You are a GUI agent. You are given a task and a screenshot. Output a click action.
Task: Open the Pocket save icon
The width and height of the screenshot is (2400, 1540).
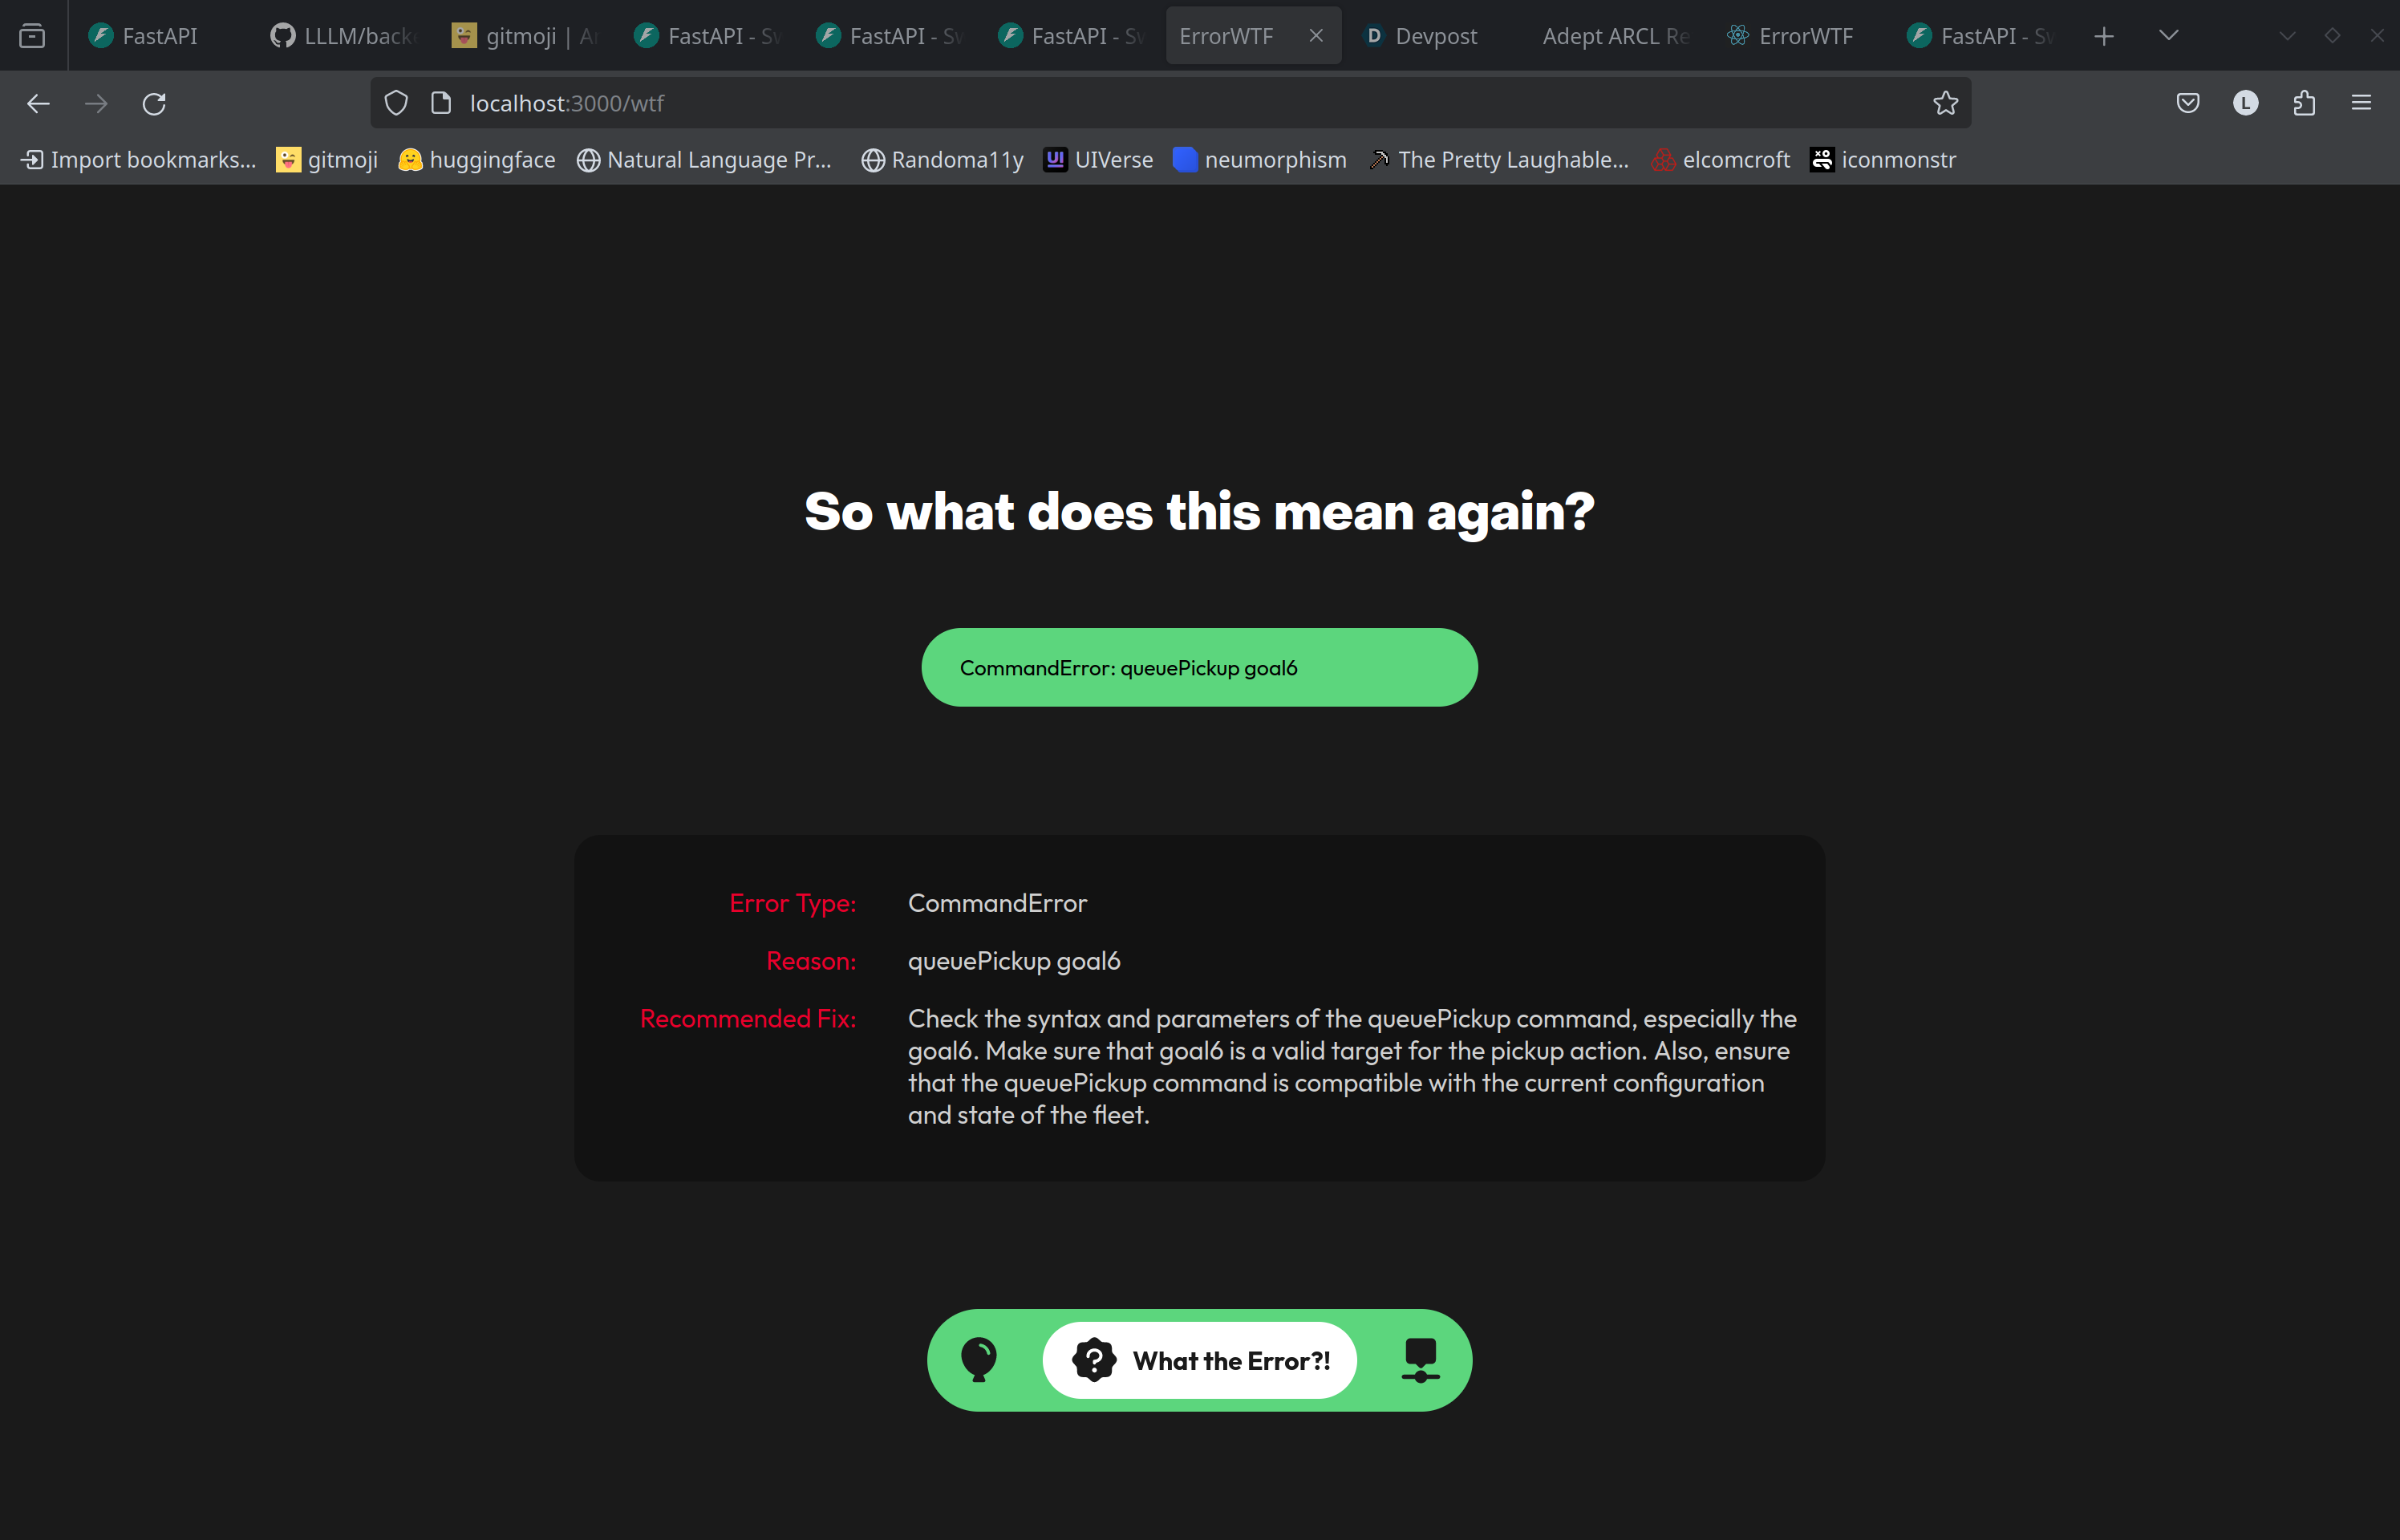[2188, 103]
